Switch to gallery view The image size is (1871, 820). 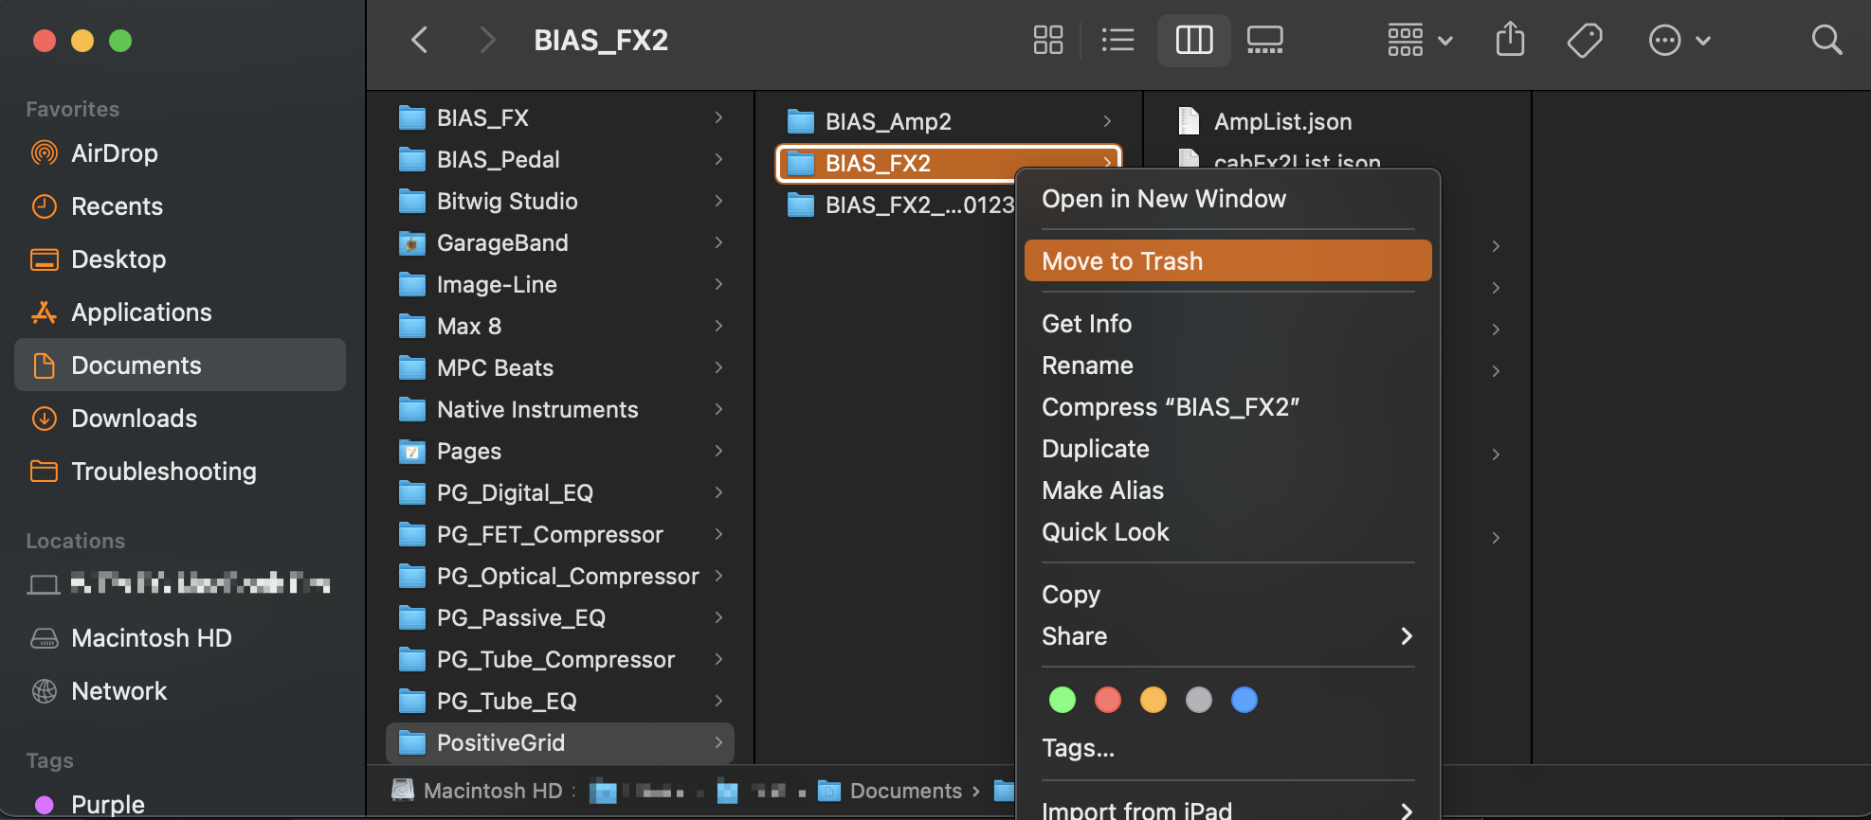click(1264, 40)
